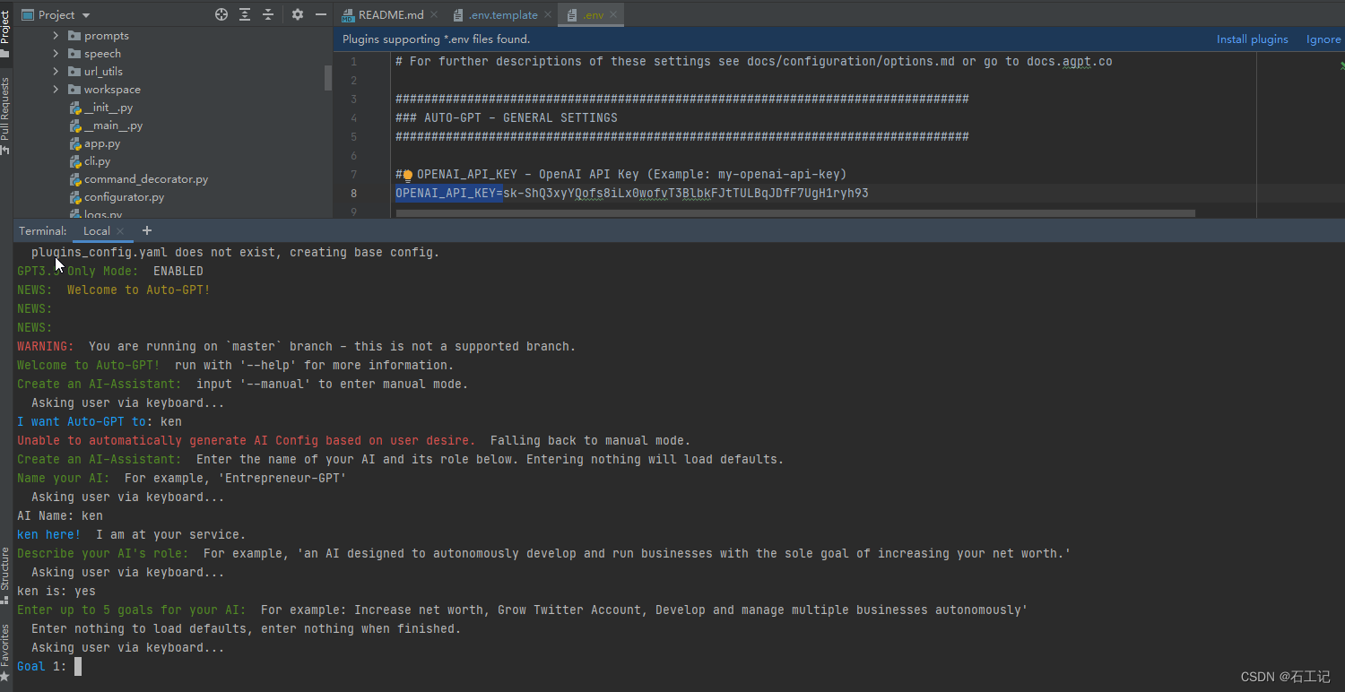This screenshot has height=692, width=1345.
Task: Expand the speech folder
Action: click(x=56, y=54)
